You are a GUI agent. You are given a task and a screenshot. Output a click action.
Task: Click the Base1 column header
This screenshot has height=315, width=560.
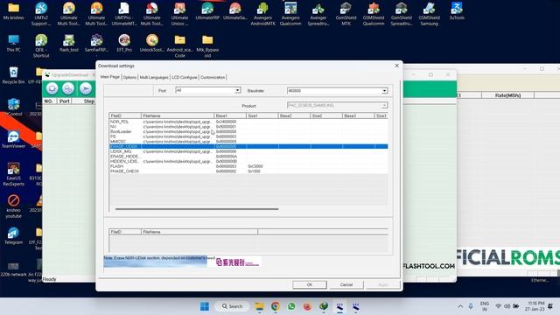[x=230, y=115]
